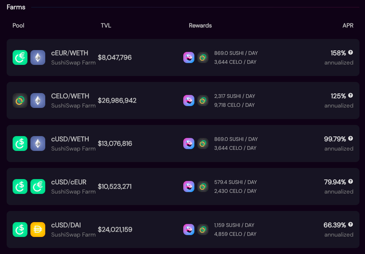Click the help icon beside 66.39% APR
The height and width of the screenshot is (254, 365).
click(351, 225)
